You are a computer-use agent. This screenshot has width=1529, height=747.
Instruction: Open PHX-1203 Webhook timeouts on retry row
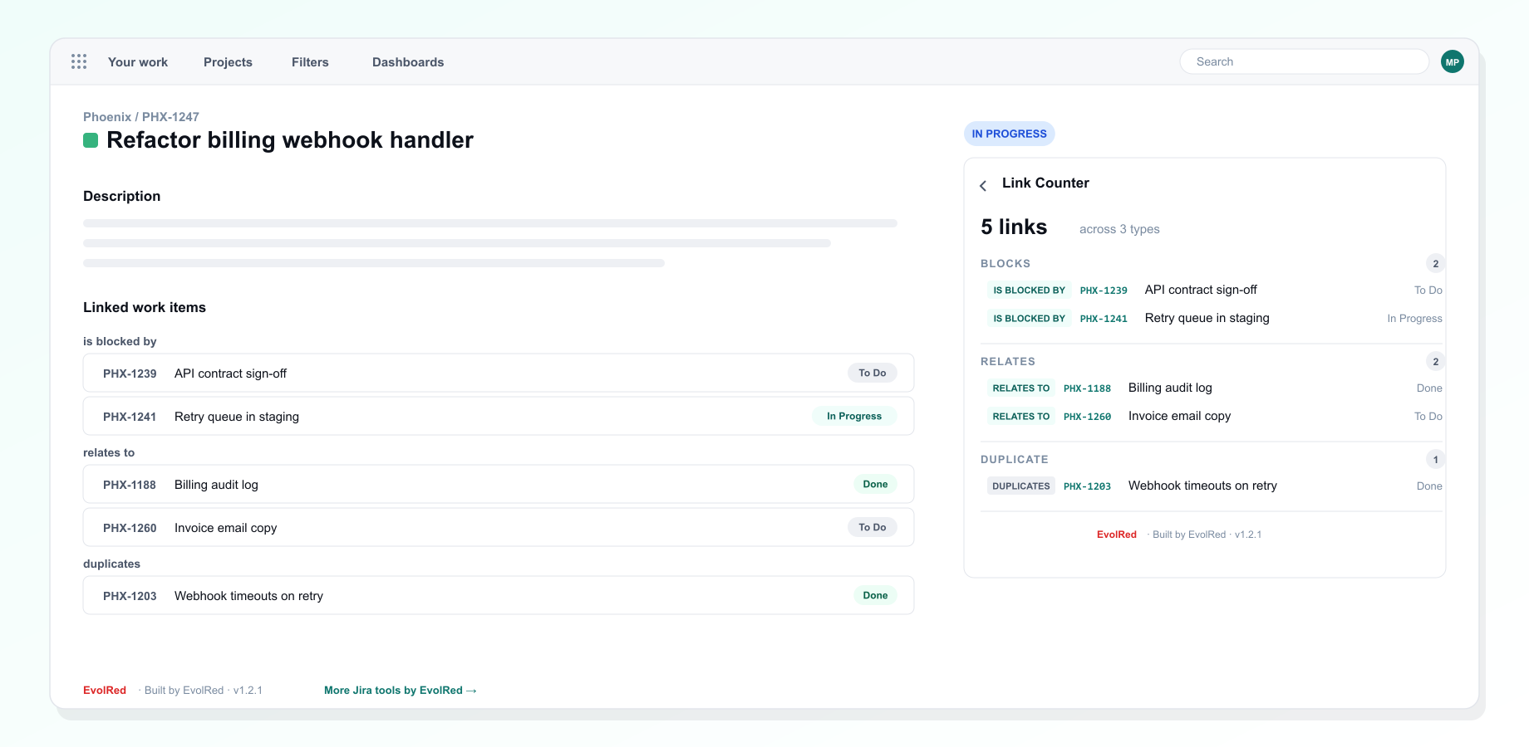(499, 595)
